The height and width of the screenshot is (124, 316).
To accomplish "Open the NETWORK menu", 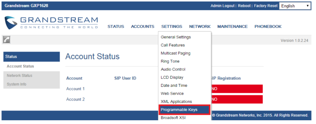I will click(x=200, y=27).
